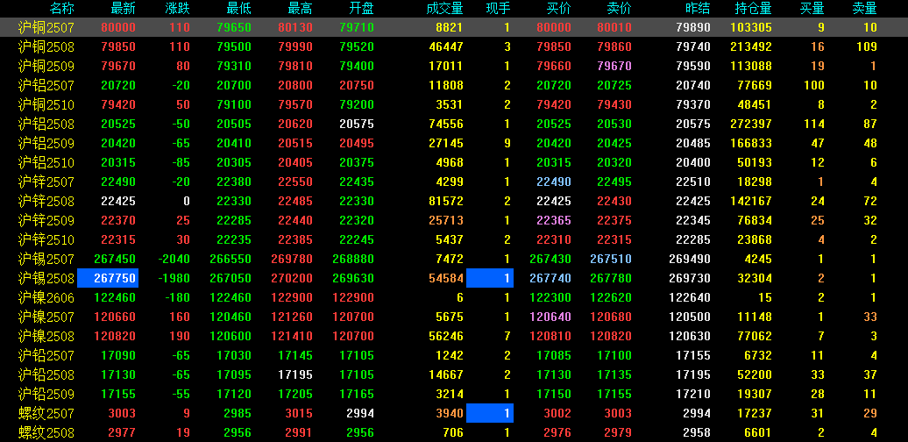Viewport: 908px width, 442px height.
Task: Select the 沪锌2507 contract name
Action: pos(46,182)
